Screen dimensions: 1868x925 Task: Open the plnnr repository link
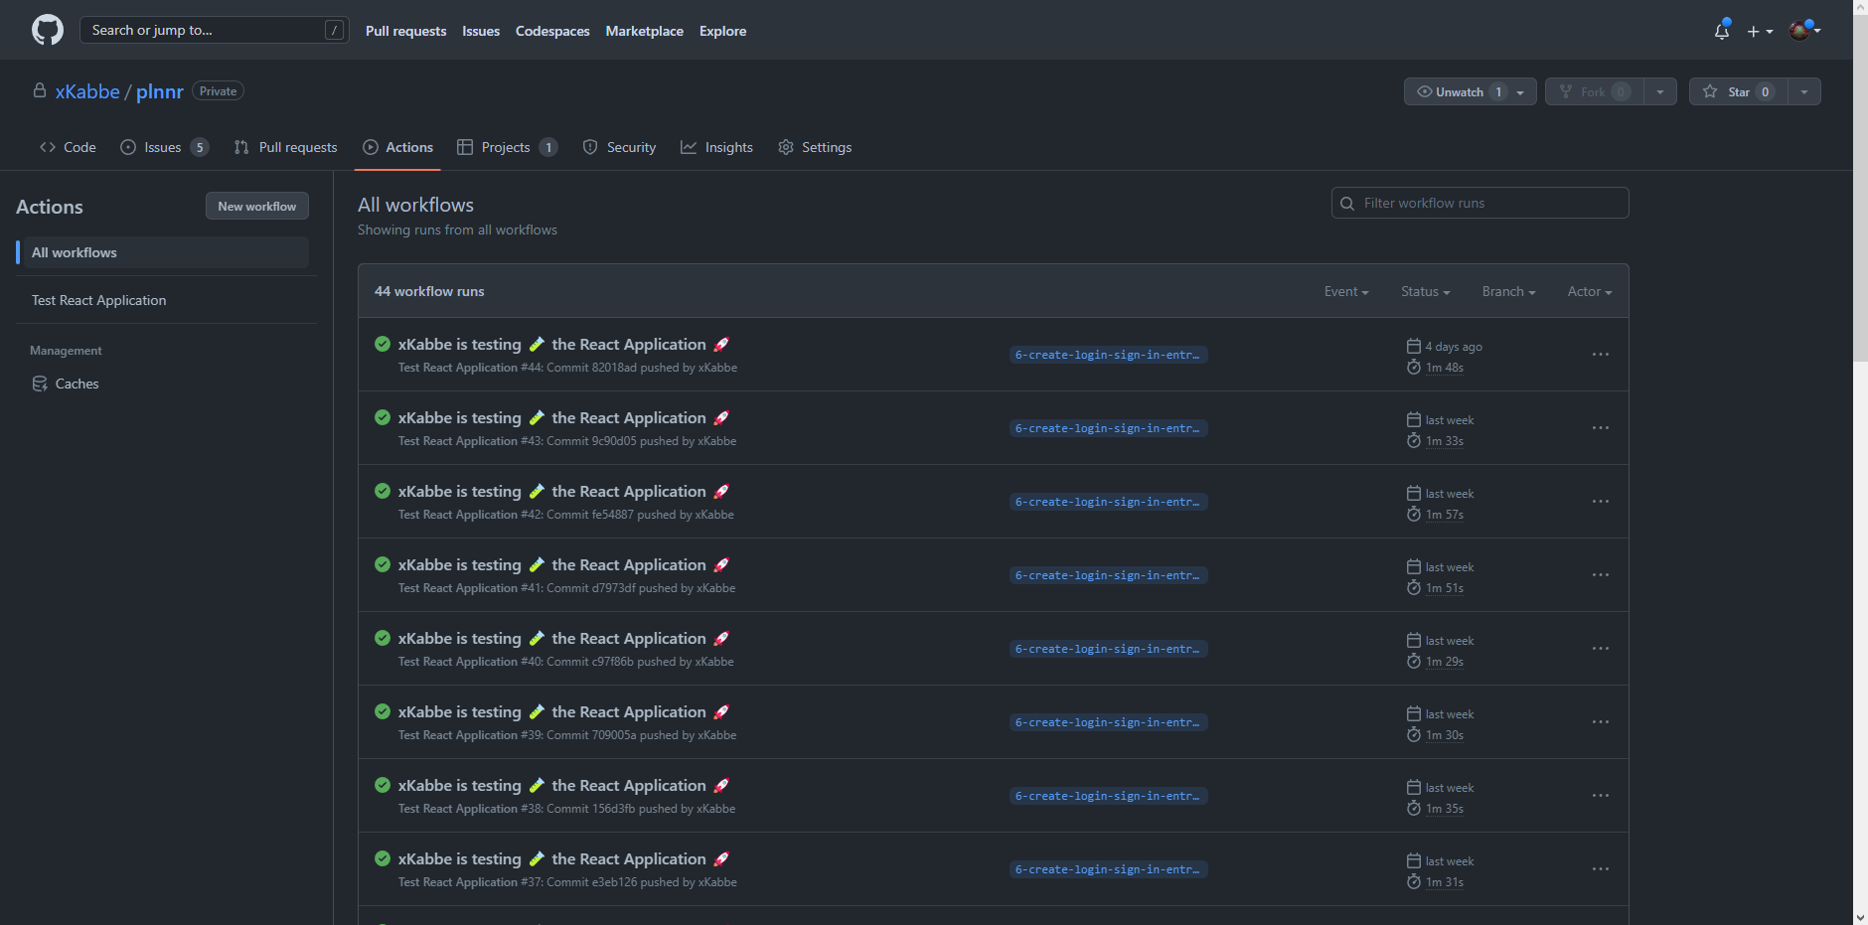(x=160, y=91)
